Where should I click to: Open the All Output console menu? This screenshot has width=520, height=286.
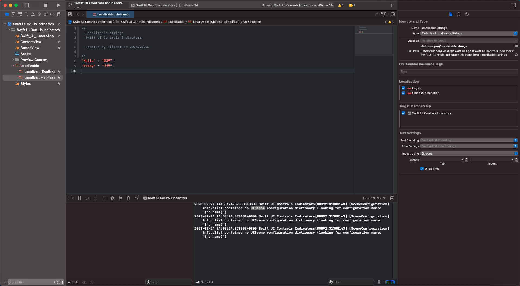[x=204, y=282]
